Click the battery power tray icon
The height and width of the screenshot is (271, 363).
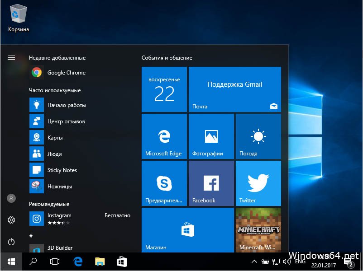click(265, 262)
